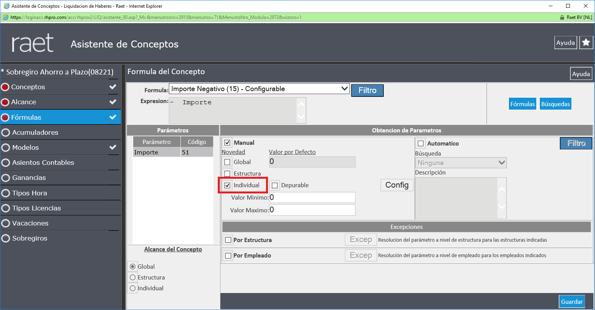Enable the Estructura novedad checkbox
This screenshot has height=310, width=595.
(227, 174)
